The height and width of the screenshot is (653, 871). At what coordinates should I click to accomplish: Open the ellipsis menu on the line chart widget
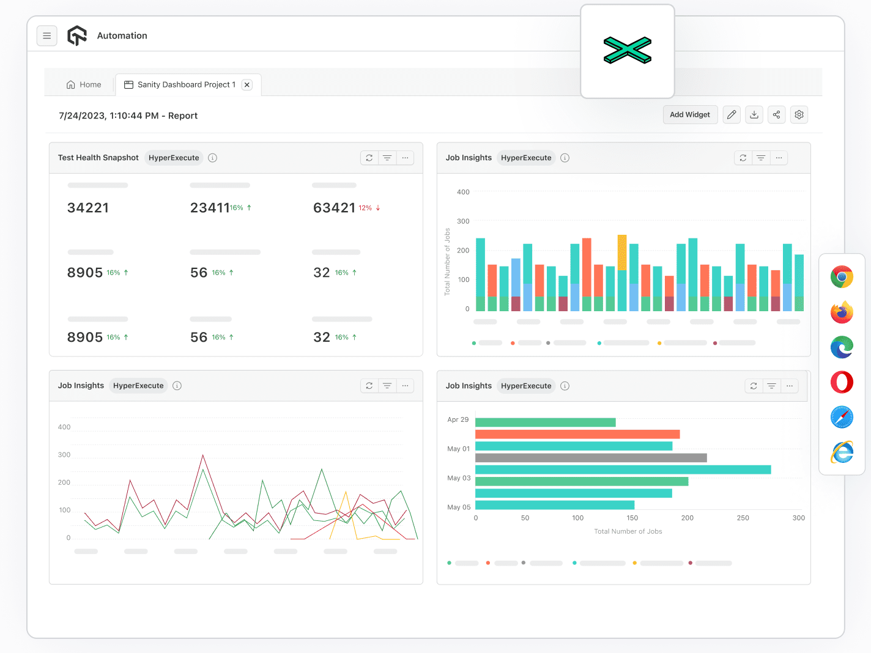[x=405, y=386]
